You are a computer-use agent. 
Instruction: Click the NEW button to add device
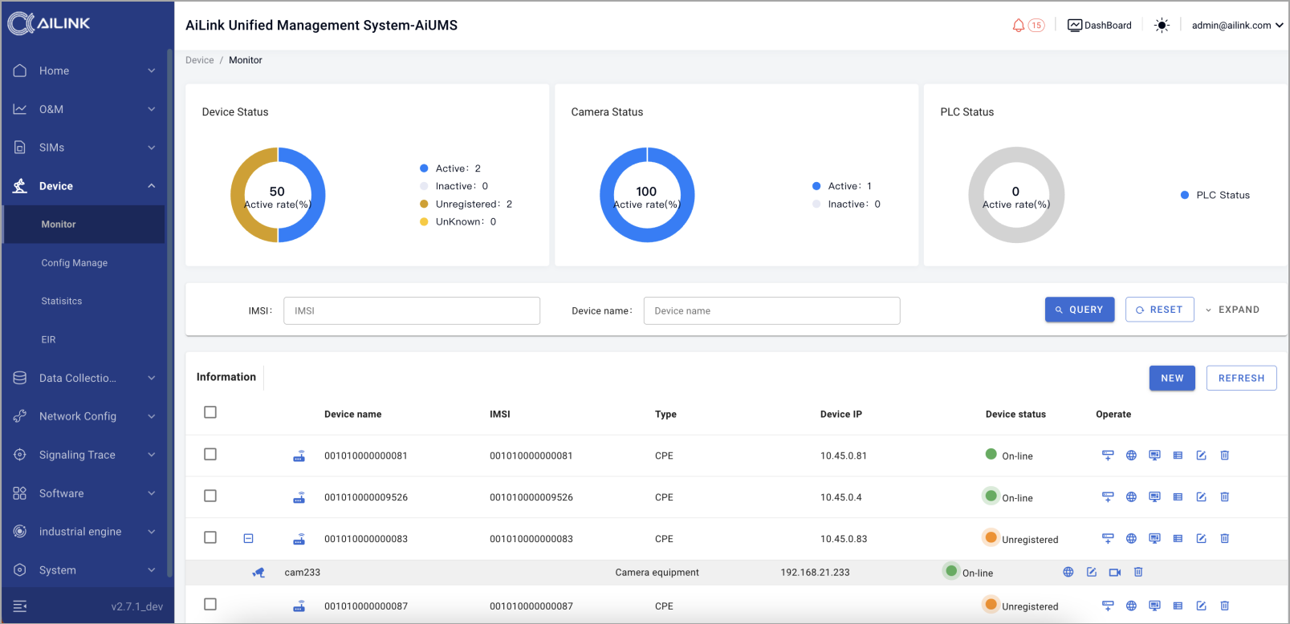1171,379
